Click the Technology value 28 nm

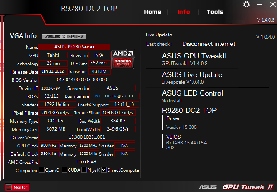coord(53,63)
